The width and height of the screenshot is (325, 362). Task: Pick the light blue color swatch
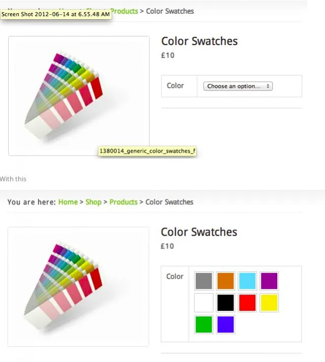coord(247,281)
